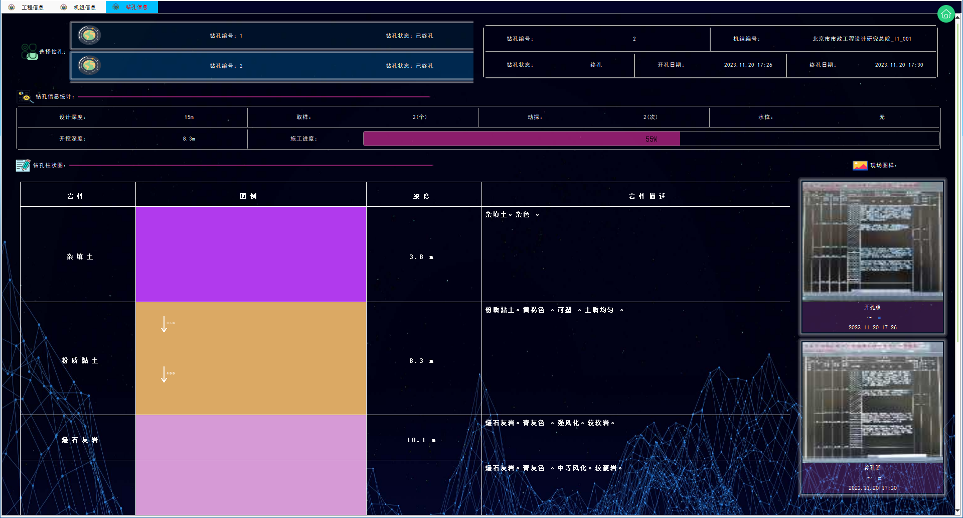Click the 钻孔信息统计 section icon

coord(24,96)
